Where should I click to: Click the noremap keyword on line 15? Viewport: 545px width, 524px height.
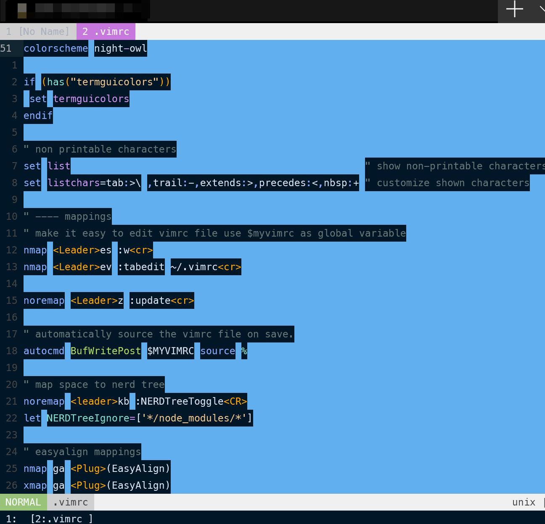coord(44,300)
